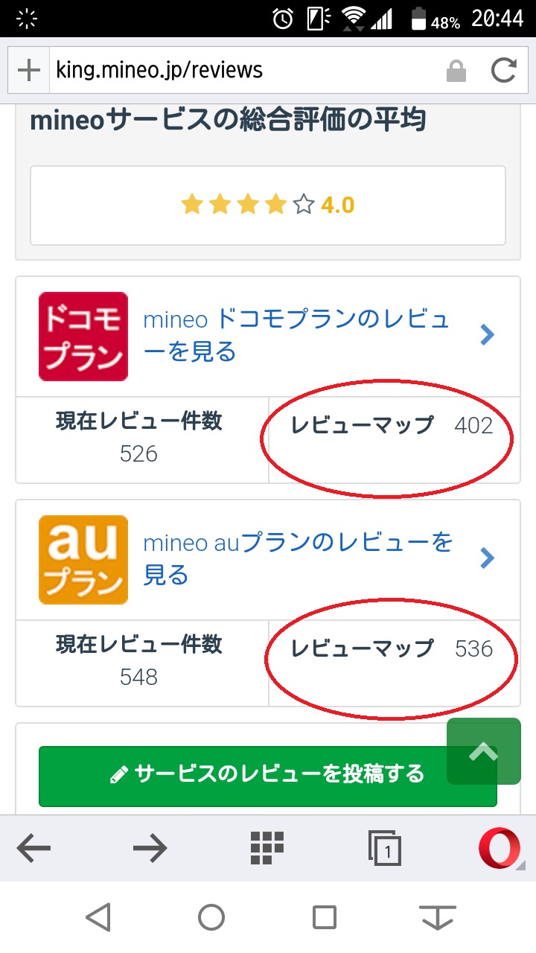Expand the auプラン reviews chevron
536x953 pixels.
[488, 558]
